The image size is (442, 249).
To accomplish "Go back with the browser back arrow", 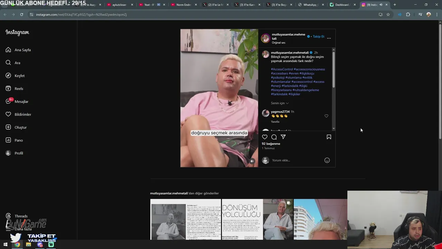I will click(x=5, y=15).
